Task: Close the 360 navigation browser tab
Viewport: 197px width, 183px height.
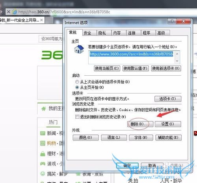Action: click(x=41, y=20)
